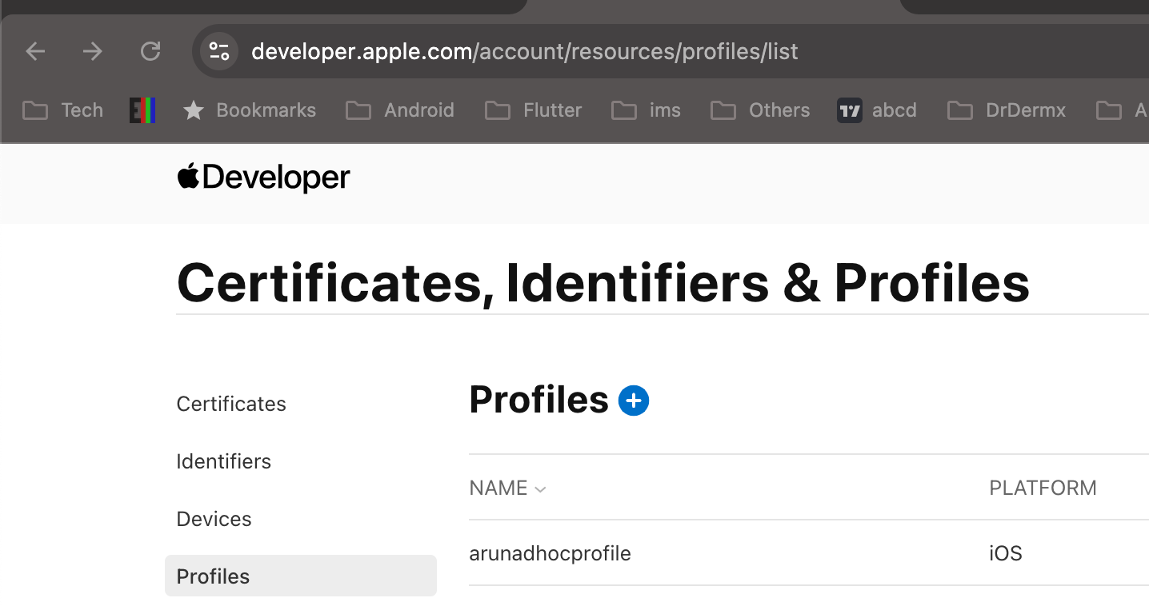Open the starred Bookmarks entry

249,110
